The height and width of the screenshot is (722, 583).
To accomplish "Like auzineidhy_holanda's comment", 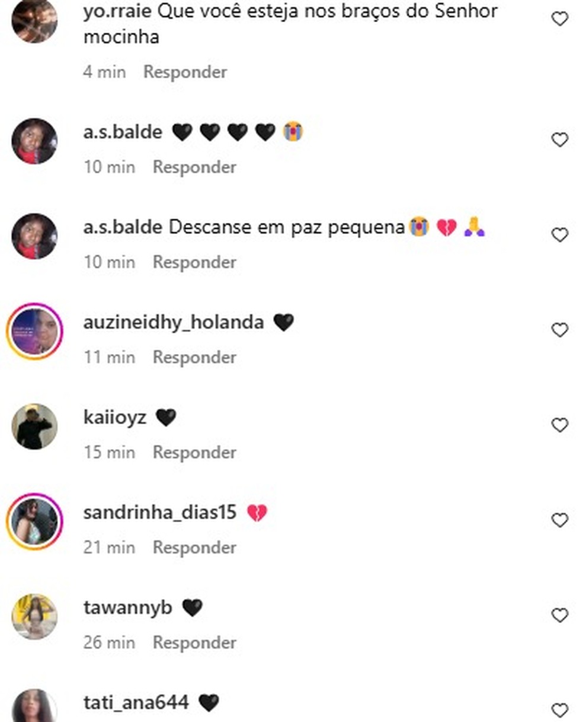I will [x=560, y=330].
